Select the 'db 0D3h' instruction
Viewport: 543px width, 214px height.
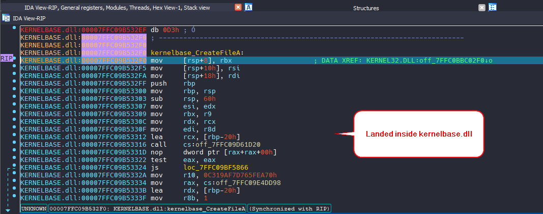pos(165,30)
